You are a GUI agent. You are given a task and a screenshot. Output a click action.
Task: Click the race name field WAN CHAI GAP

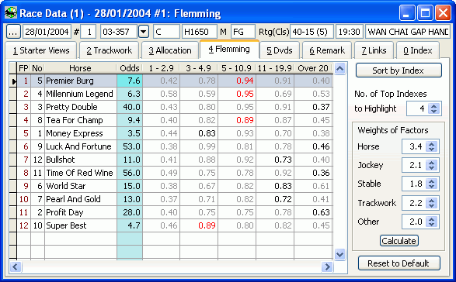coord(408,32)
